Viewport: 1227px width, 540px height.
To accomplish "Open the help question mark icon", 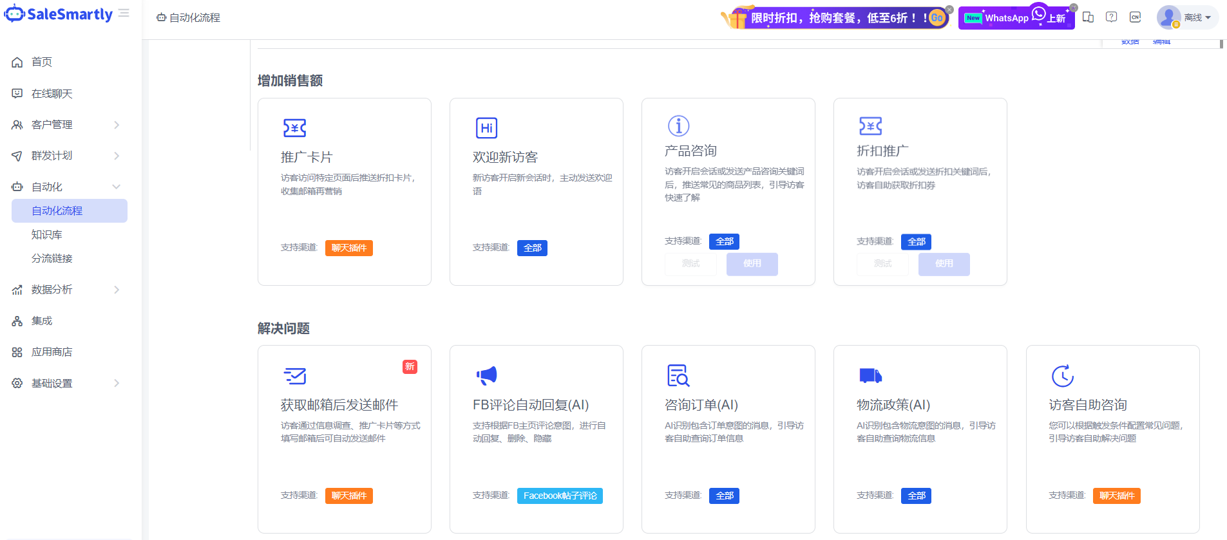I will coord(1111,17).
